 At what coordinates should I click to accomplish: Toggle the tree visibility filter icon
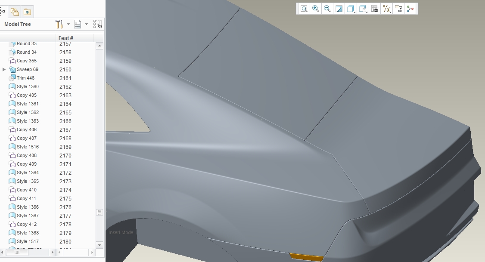click(x=97, y=24)
